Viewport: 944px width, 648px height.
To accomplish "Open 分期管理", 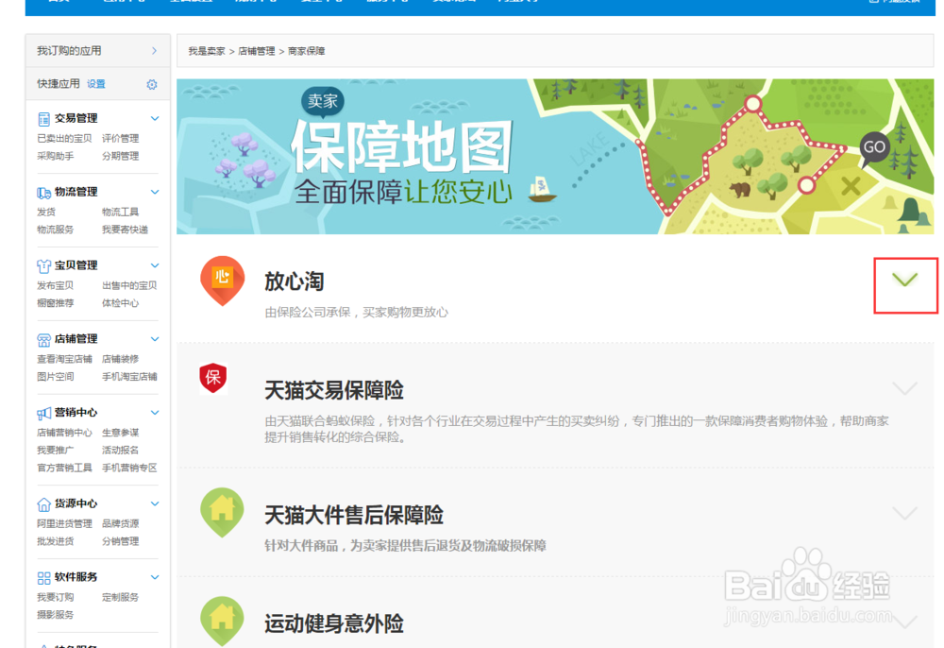I will click(x=120, y=156).
